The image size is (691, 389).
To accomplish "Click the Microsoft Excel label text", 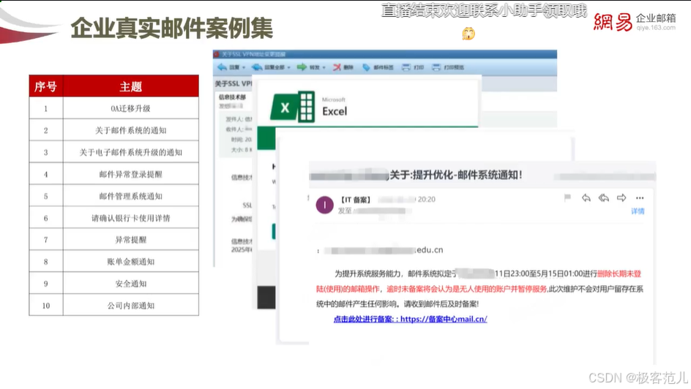I will [335, 107].
